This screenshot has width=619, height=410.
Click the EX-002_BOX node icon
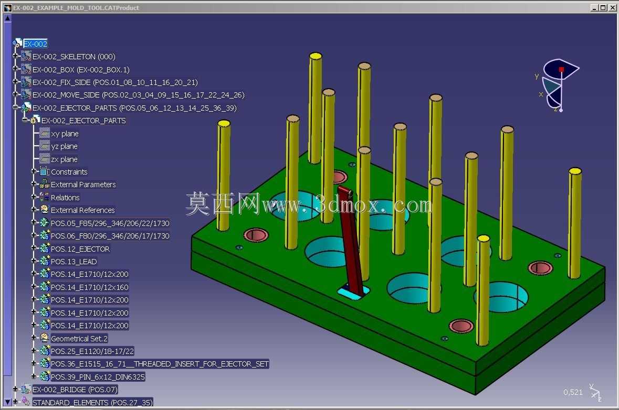pos(26,69)
